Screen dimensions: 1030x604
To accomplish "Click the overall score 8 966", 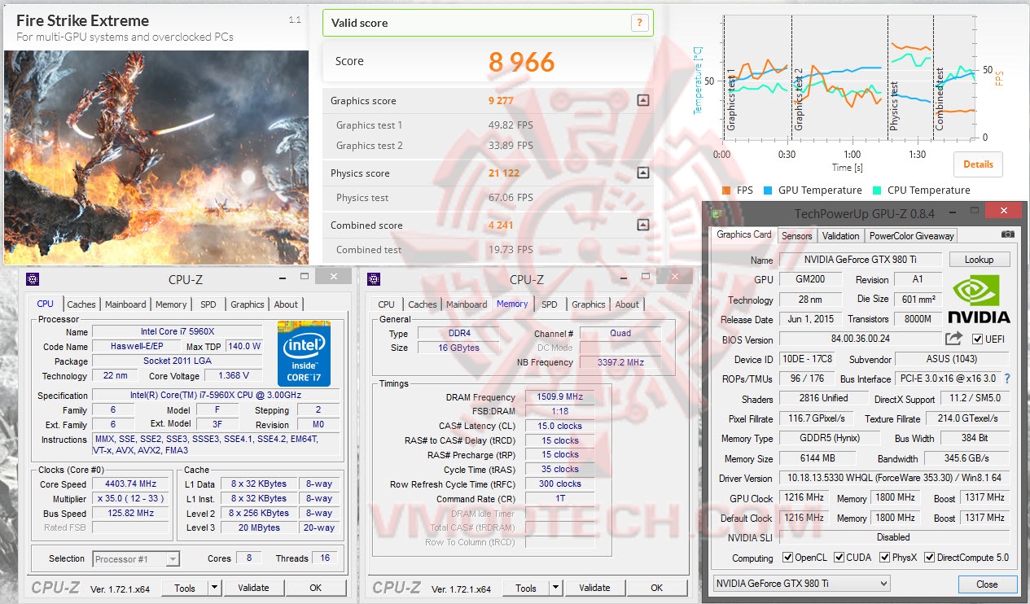I will 522,62.
